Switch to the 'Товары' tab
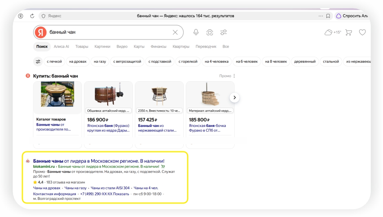 tap(81, 46)
